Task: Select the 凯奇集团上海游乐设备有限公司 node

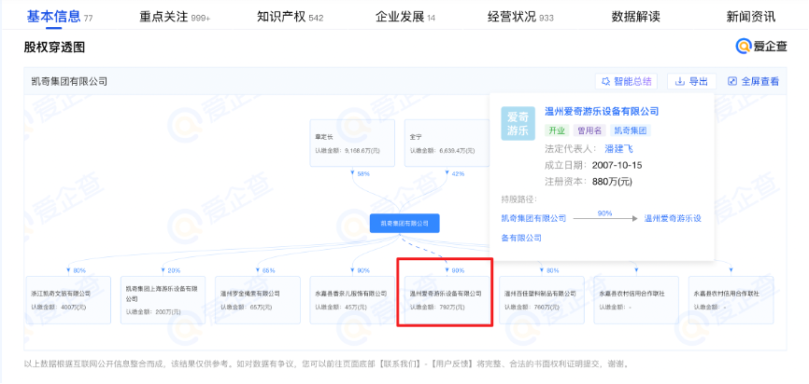Action: pos(163,300)
